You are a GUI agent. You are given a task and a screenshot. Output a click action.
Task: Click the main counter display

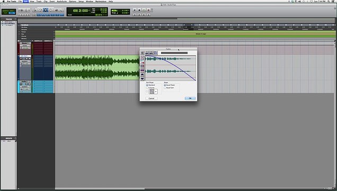point(81,11)
